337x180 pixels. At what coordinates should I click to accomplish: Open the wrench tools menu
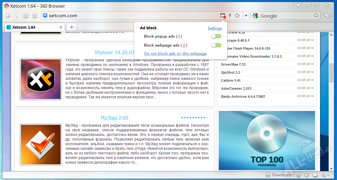tap(327, 16)
